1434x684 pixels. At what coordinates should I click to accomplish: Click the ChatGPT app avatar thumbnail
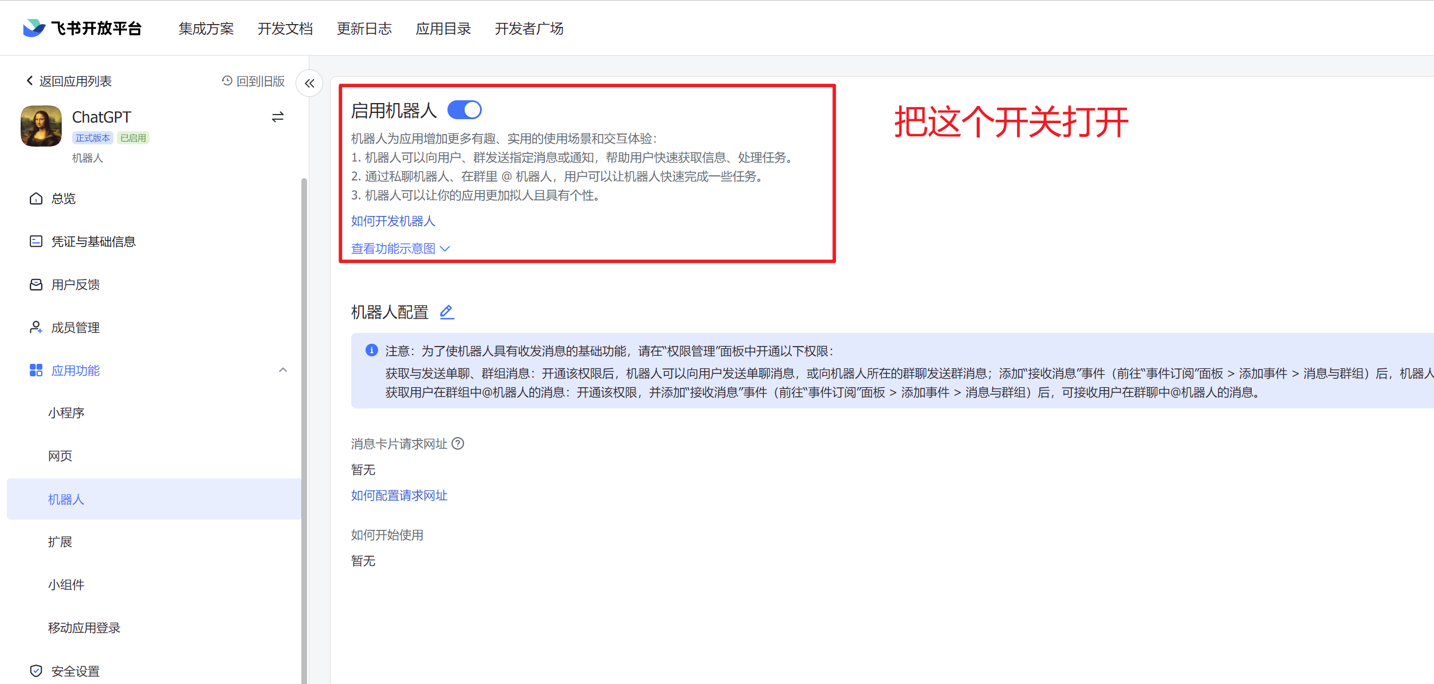pos(41,126)
